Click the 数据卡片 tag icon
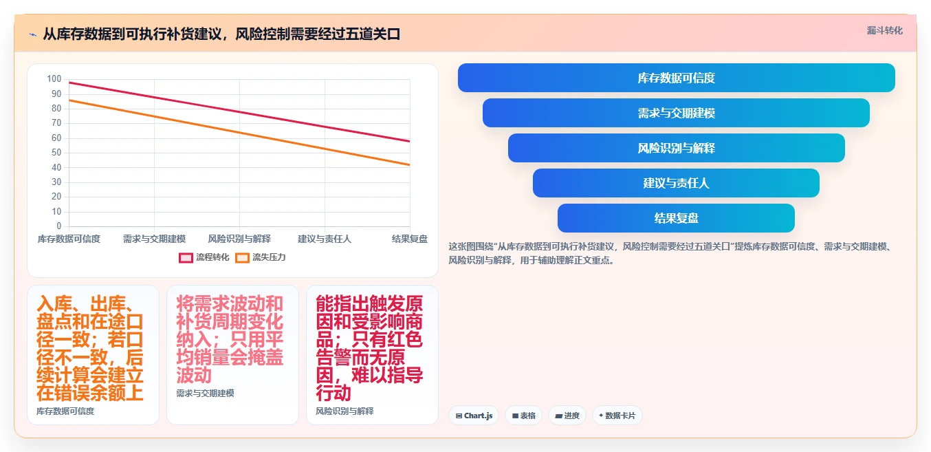The height and width of the screenshot is (452, 931). tap(601, 416)
